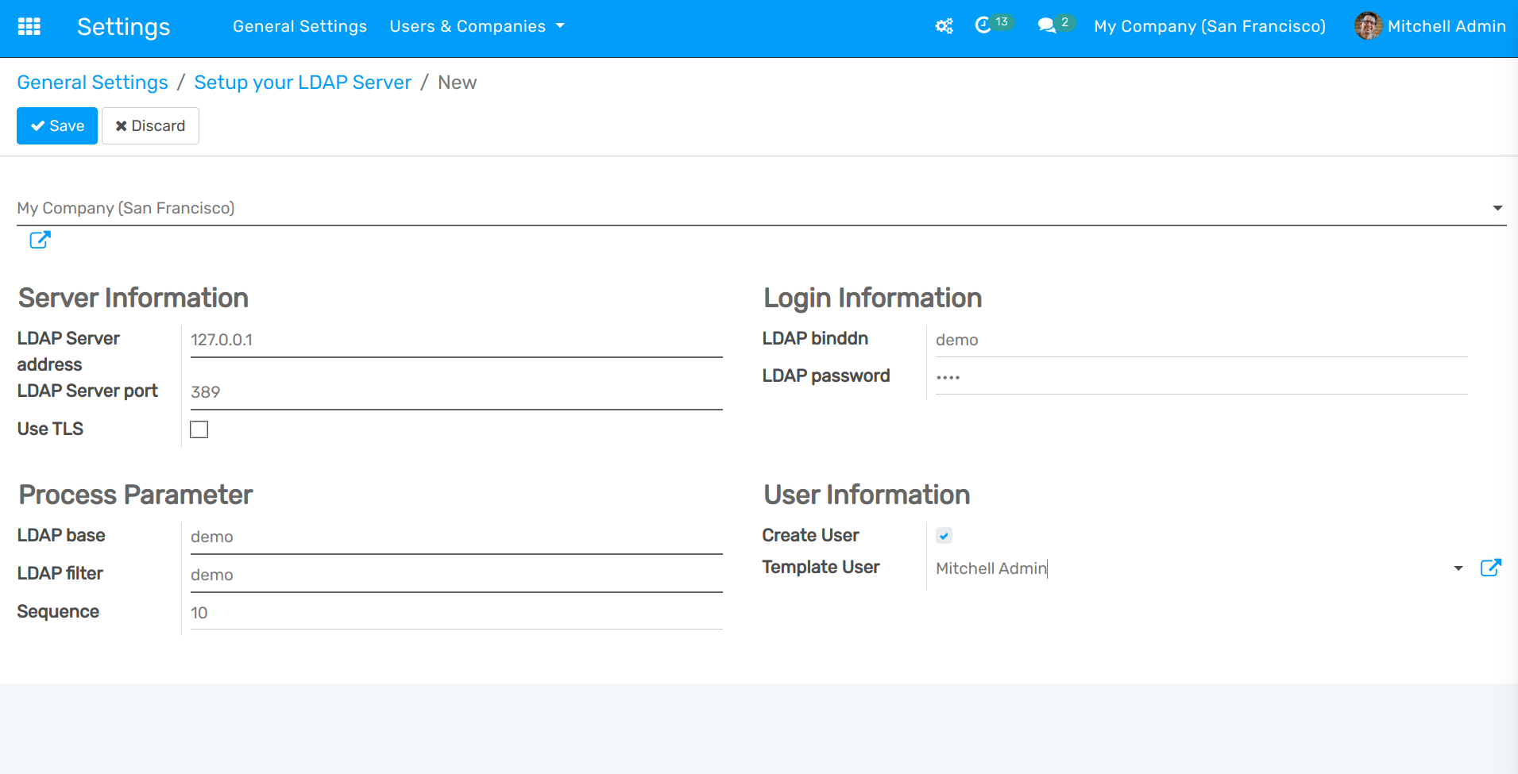Open the apps grid menu icon
Screen dimensions: 1518x774
(x=29, y=26)
